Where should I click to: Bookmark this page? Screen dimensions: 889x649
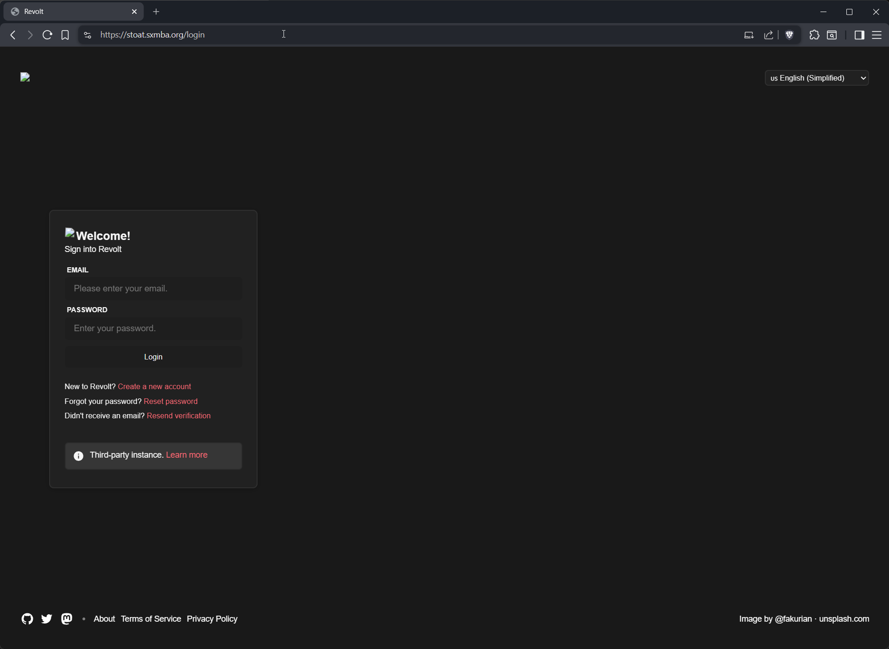65,35
